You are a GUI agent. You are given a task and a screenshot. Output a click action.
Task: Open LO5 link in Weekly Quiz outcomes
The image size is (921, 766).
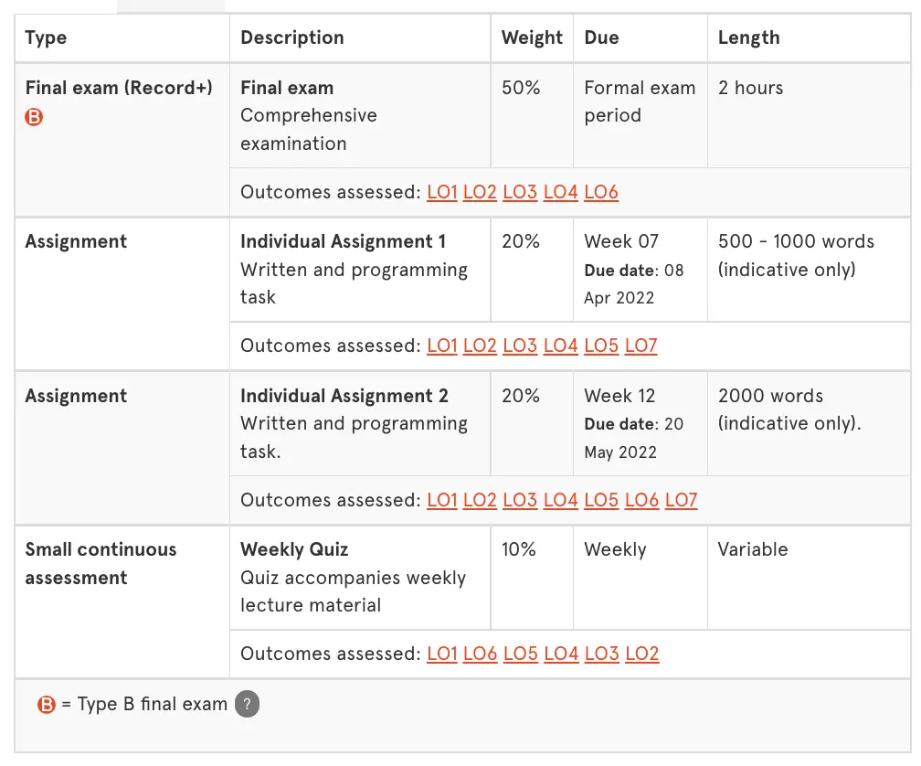tap(521, 654)
